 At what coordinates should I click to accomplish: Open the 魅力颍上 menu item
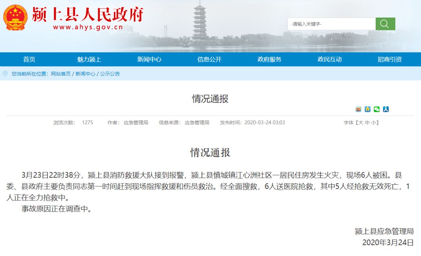pos(89,59)
